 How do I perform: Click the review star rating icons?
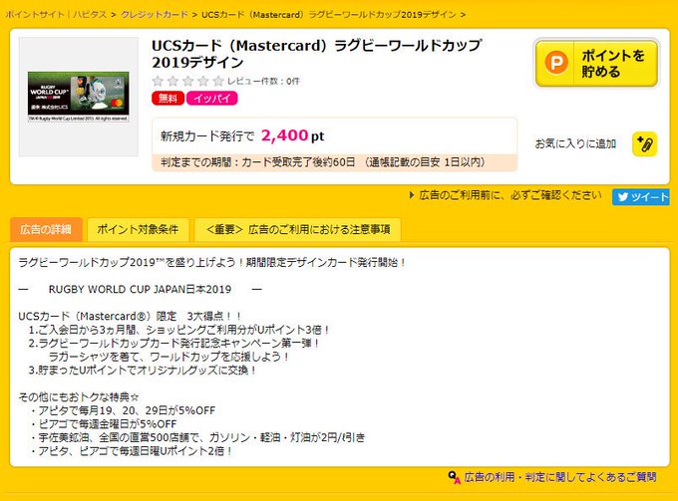(188, 81)
